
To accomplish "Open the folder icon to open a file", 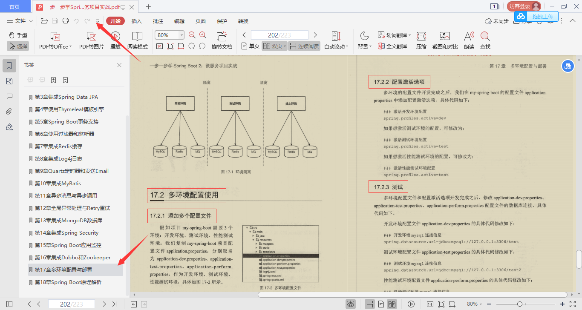I will point(44,21).
